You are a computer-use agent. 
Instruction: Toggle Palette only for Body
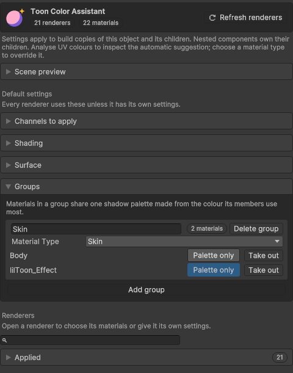[214, 256]
